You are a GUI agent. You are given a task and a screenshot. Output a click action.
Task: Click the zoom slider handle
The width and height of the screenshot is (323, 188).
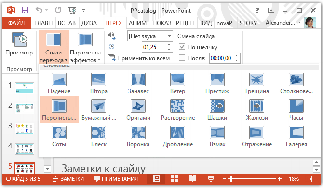(x=231, y=179)
